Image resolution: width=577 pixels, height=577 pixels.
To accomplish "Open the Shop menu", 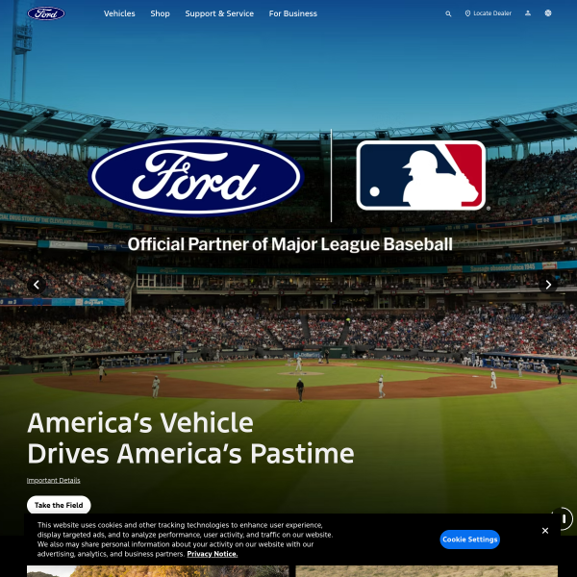I will (x=160, y=13).
